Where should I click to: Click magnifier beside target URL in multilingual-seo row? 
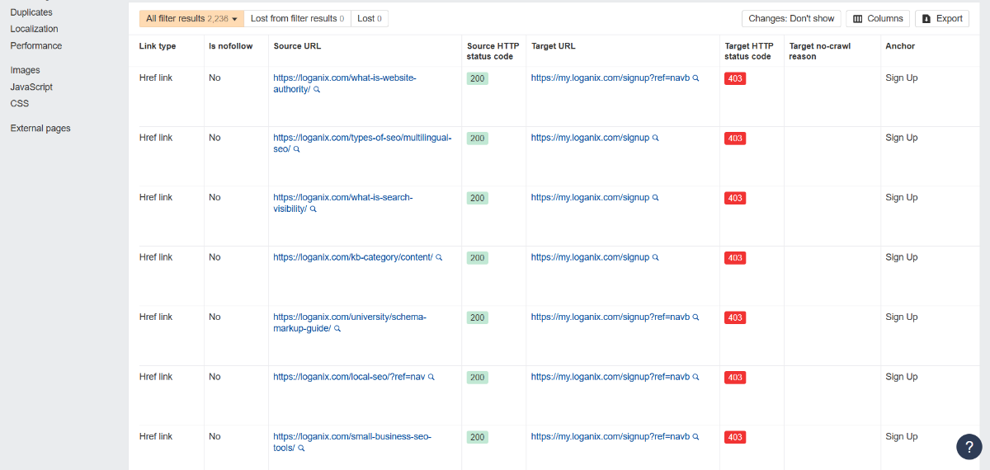(x=656, y=139)
